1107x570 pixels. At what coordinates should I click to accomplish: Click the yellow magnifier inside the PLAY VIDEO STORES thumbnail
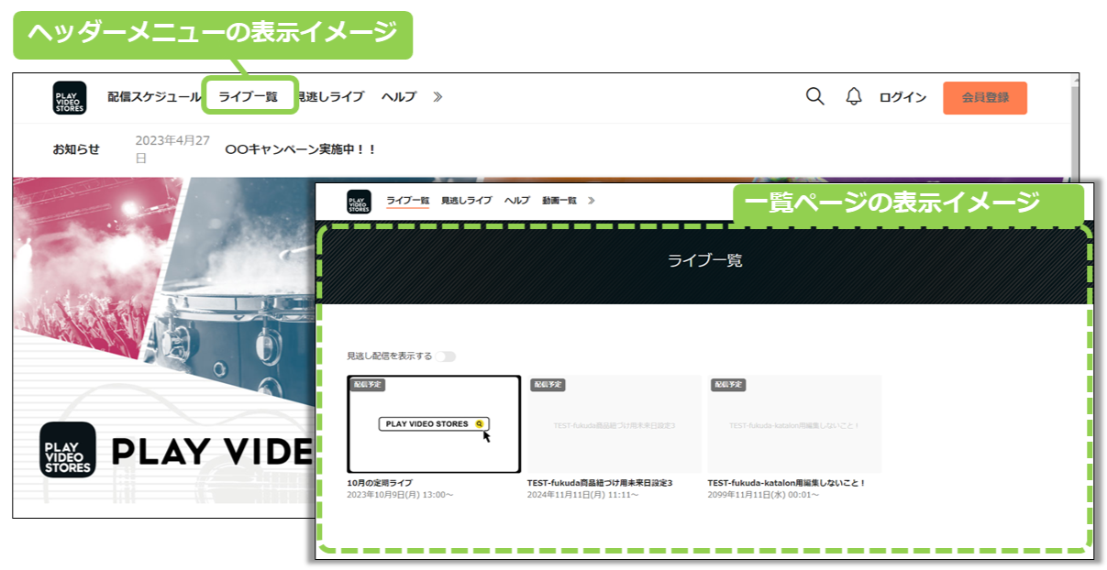[x=481, y=422]
